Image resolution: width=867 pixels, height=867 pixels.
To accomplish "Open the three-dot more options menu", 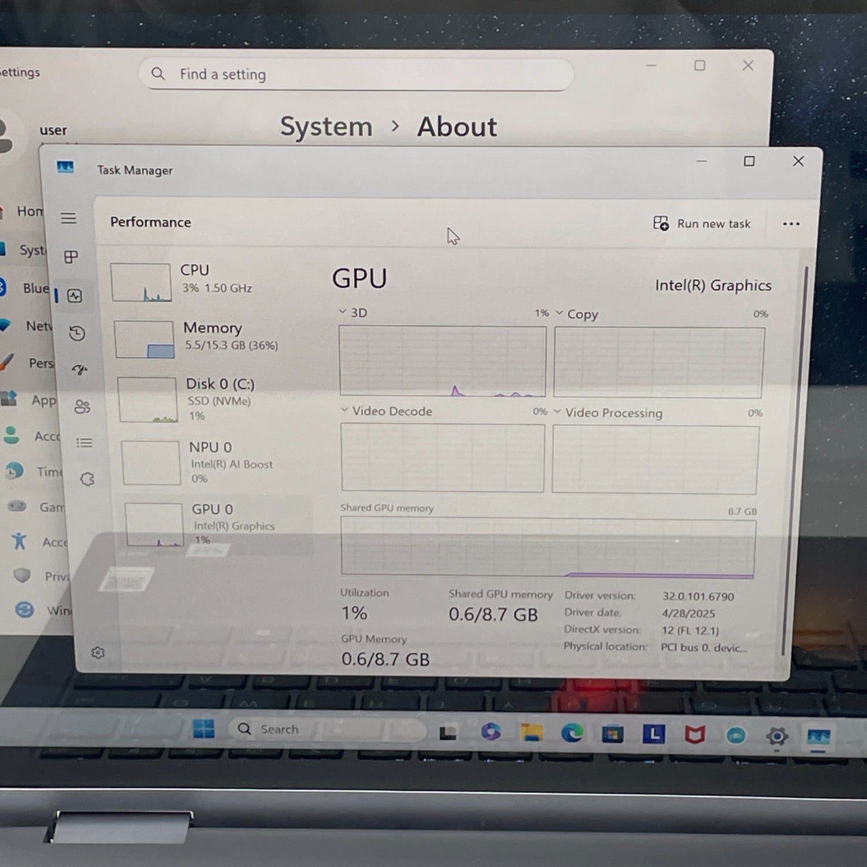I will pyautogui.click(x=791, y=224).
